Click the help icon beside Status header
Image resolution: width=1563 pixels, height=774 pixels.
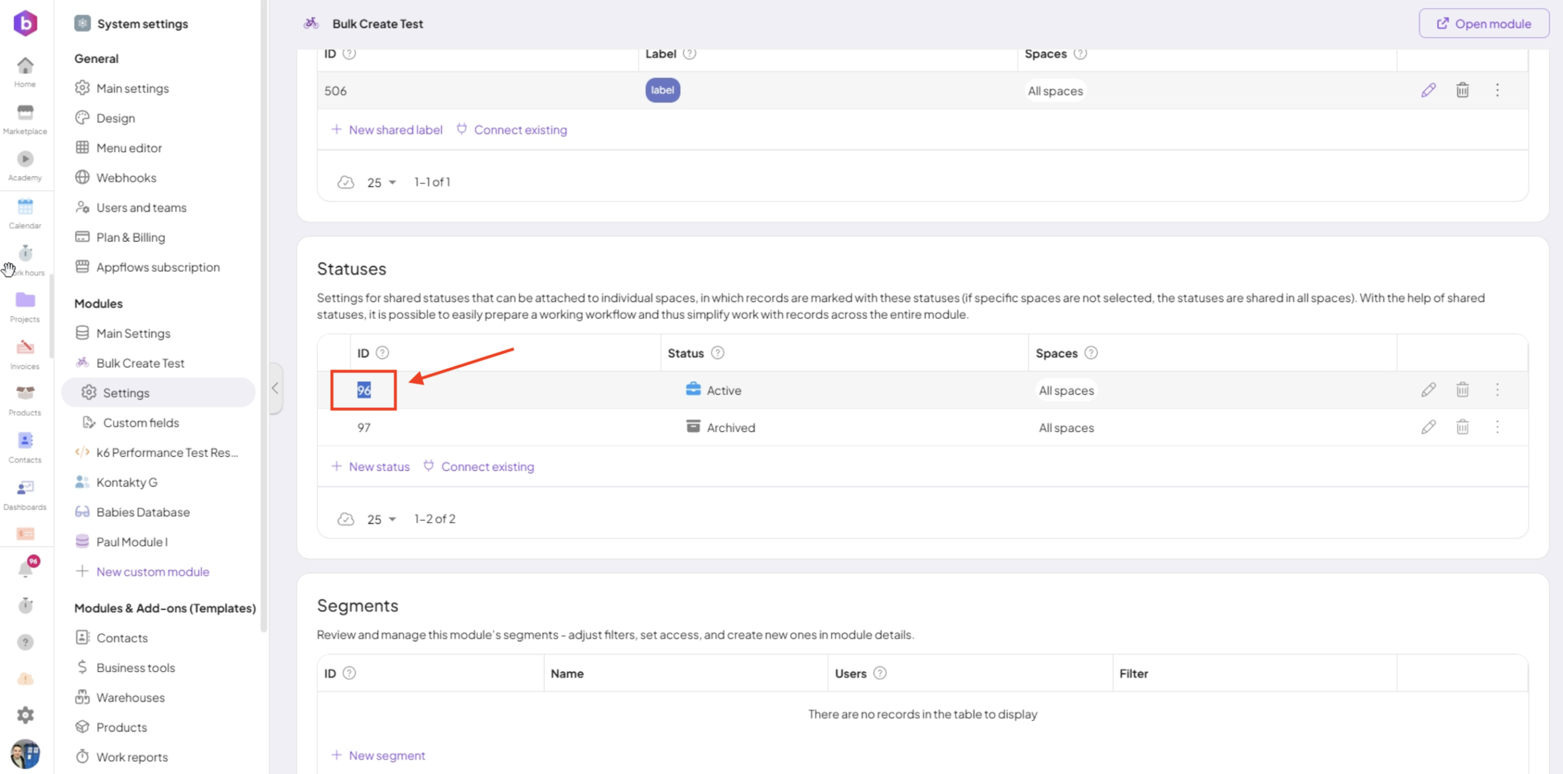[718, 353]
